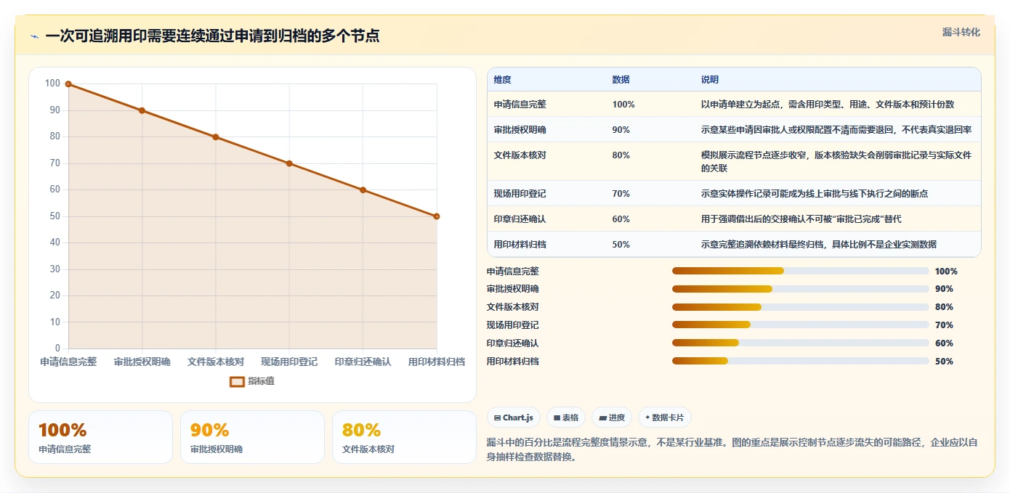This screenshot has width=1010, height=493.
Task: Click the 申请信息完整 progress bar
Action: (800, 271)
